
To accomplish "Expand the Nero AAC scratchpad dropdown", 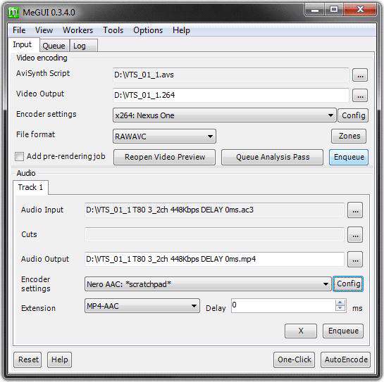I will coord(208,284).
